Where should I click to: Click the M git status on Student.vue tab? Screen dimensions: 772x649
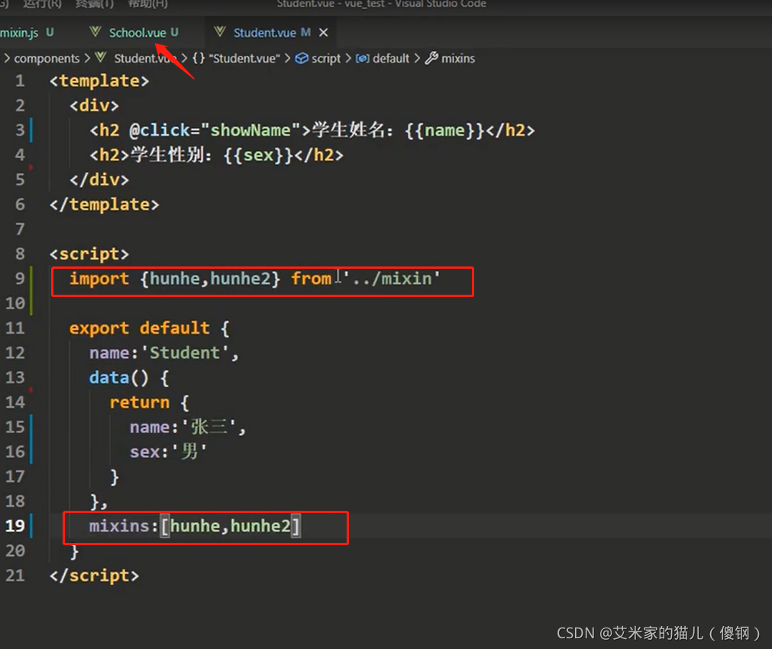click(x=305, y=32)
